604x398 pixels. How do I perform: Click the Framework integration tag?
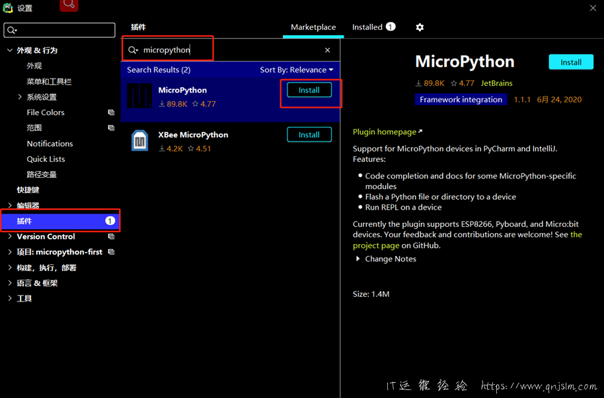pos(461,99)
